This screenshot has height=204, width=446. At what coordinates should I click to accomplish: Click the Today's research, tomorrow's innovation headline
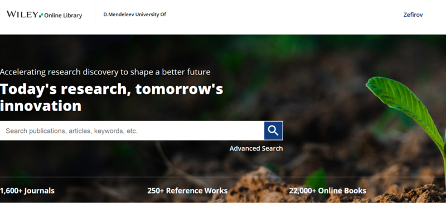tap(111, 97)
